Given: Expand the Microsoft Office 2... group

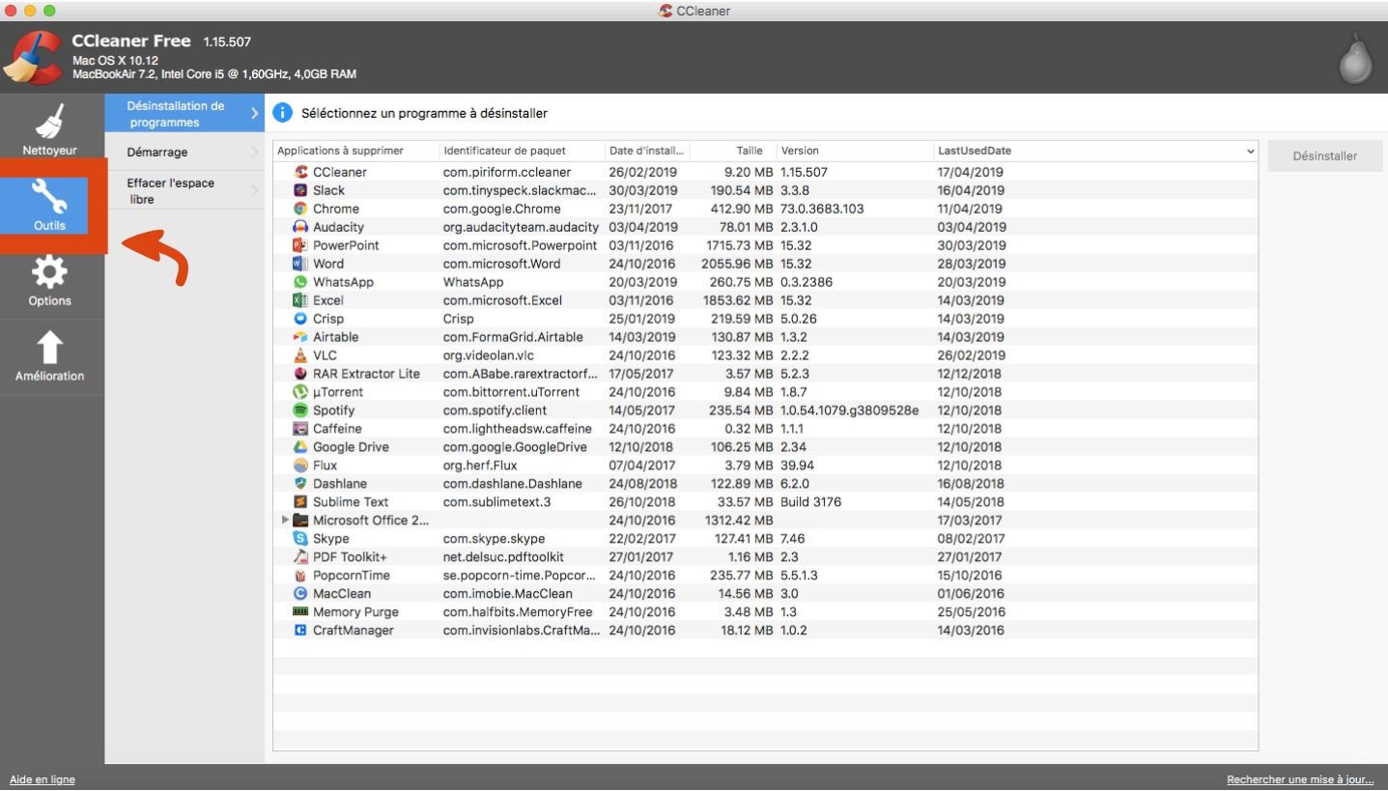Looking at the screenshot, I should pyautogui.click(x=285, y=520).
